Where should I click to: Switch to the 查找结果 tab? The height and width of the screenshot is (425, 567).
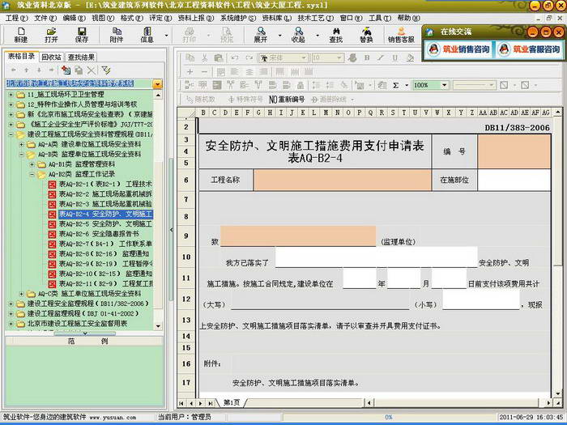pos(81,57)
